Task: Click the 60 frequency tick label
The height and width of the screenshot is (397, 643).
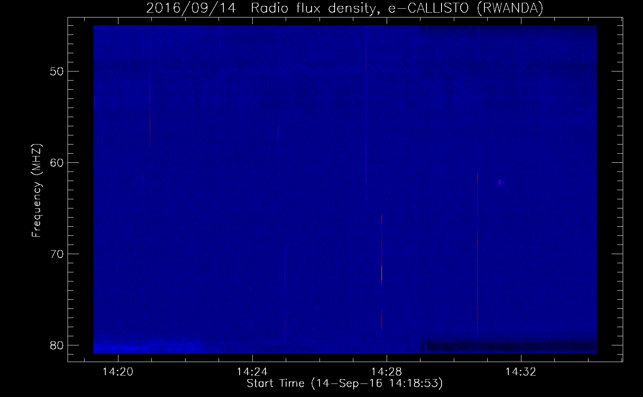Action: point(57,163)
